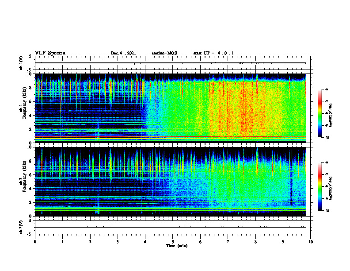Click the ch.1 spectrogram color bar
The height and width of the screenshot is (271, 350).
point(320,113)
